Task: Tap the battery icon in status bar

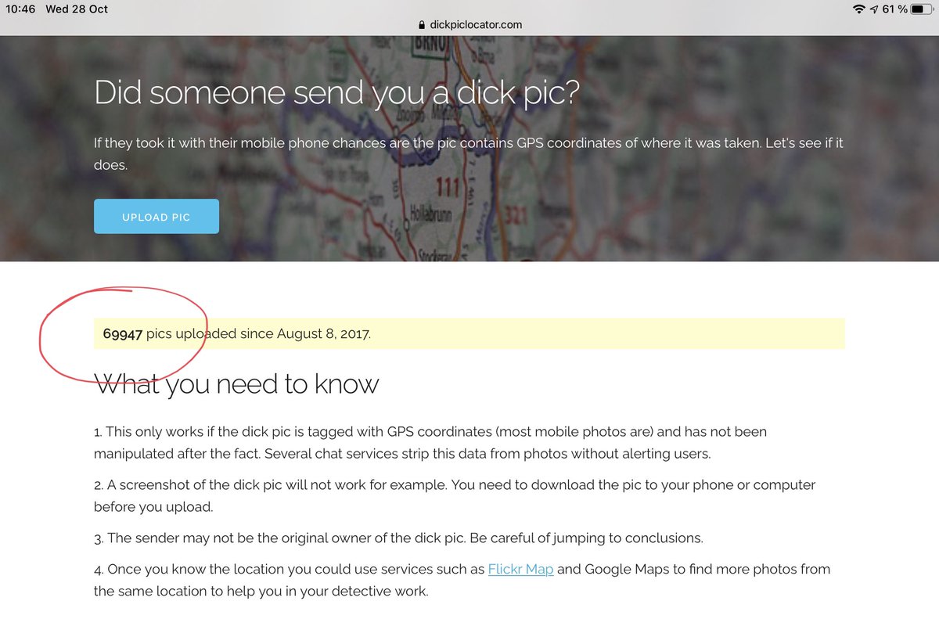Action: click(922, 9)
